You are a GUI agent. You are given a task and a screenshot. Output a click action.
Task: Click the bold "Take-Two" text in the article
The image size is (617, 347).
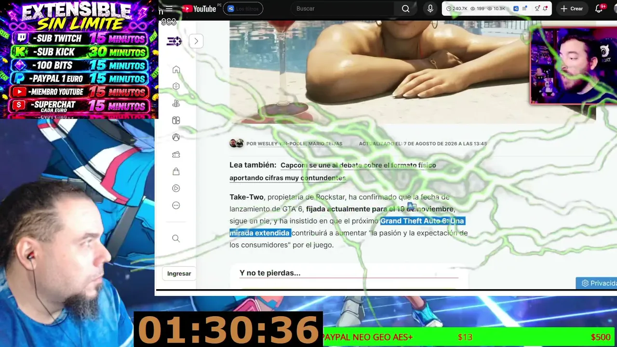point(246,197)
